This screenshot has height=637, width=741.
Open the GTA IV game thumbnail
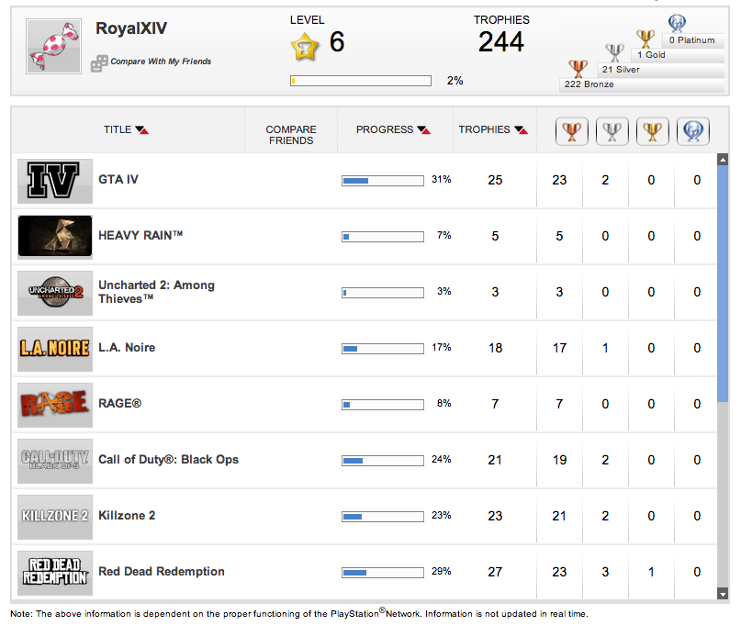point(55,181)
